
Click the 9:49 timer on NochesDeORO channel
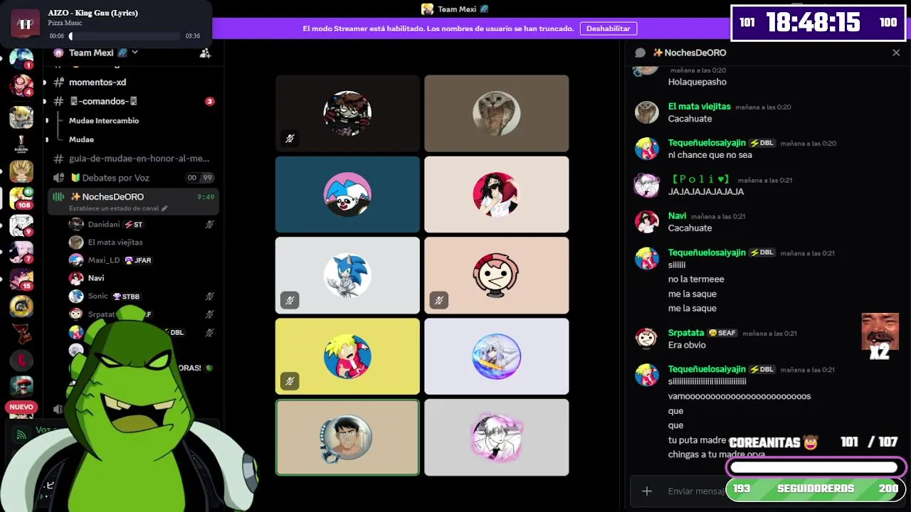206,197
